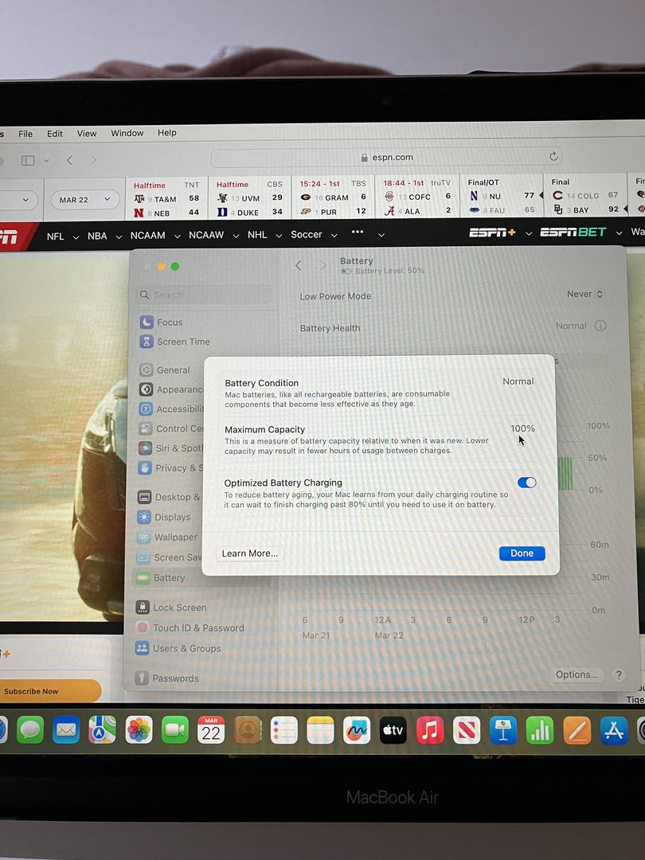This screenshot has width=645, height=860.
Task: Click the espn.com address bar
Action: [x=387, y=158]
